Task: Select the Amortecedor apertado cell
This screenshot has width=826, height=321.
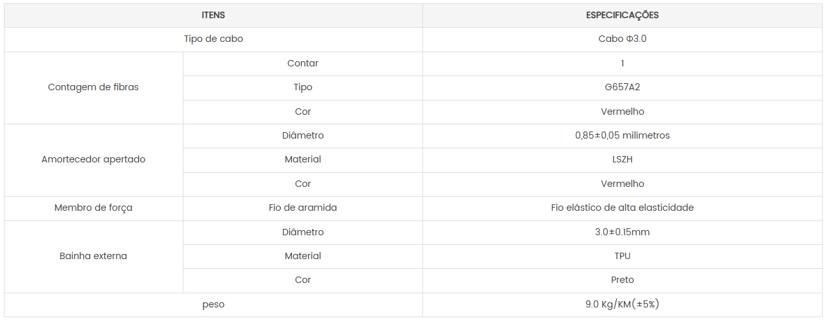Action: point(93,159)
